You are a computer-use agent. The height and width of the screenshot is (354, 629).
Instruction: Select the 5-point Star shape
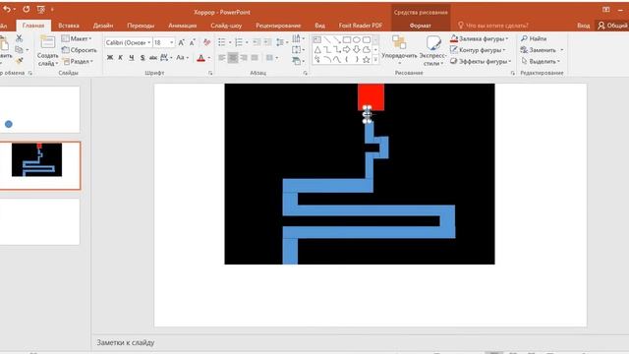[x=367, y=60]
